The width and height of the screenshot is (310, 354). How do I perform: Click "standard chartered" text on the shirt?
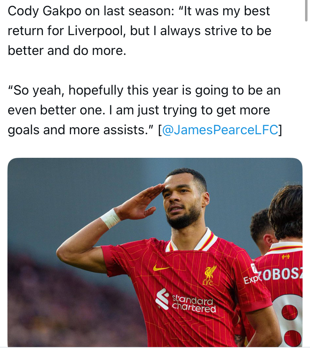[x=193, y=304]
